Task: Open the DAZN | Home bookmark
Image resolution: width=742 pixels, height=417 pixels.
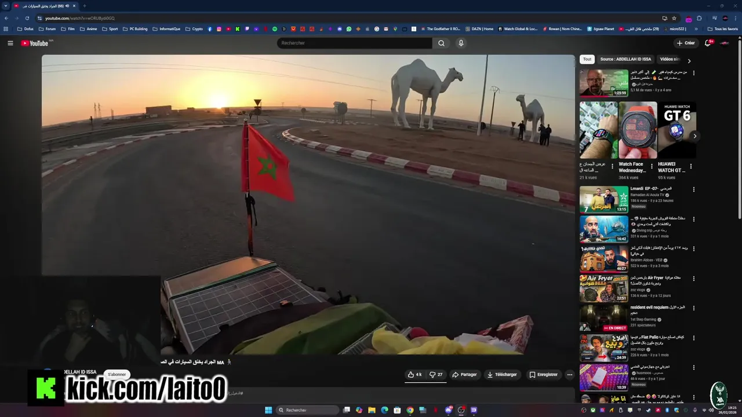Action: click(479, 29)
